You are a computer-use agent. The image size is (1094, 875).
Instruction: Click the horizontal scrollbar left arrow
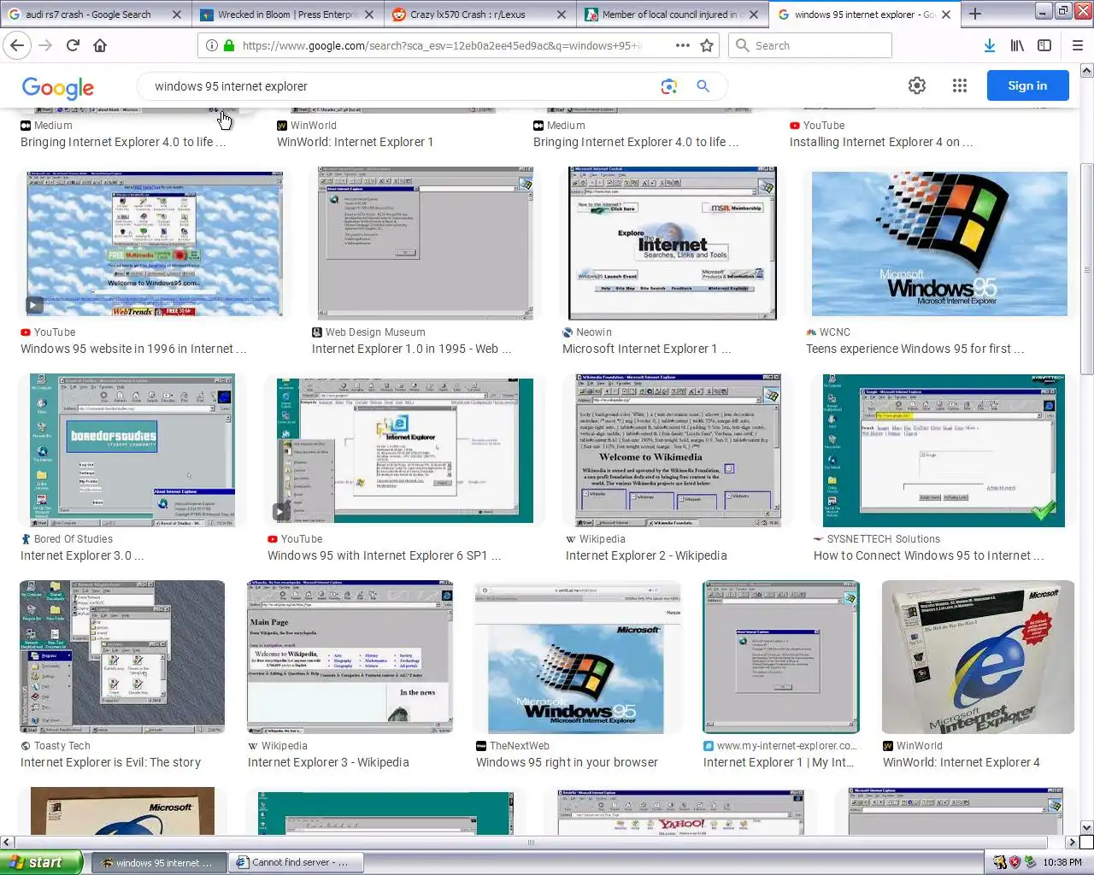[7, 842]
